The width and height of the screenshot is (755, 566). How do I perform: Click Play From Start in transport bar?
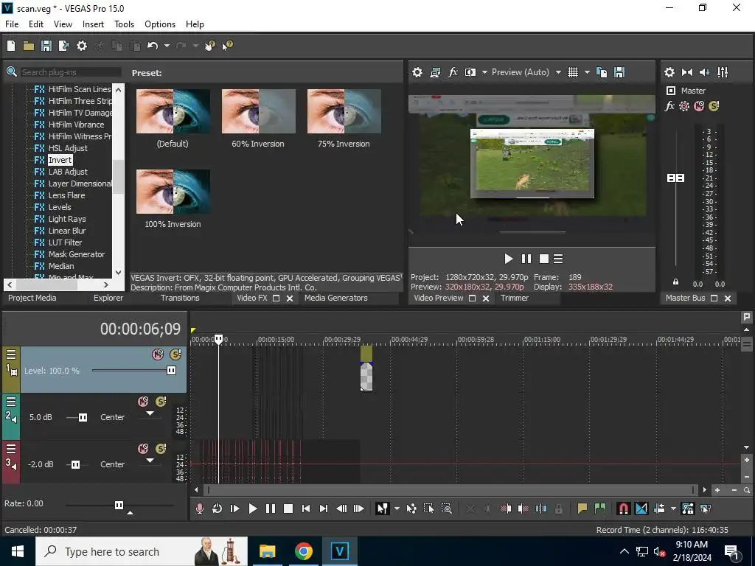[x=235, y=509]
